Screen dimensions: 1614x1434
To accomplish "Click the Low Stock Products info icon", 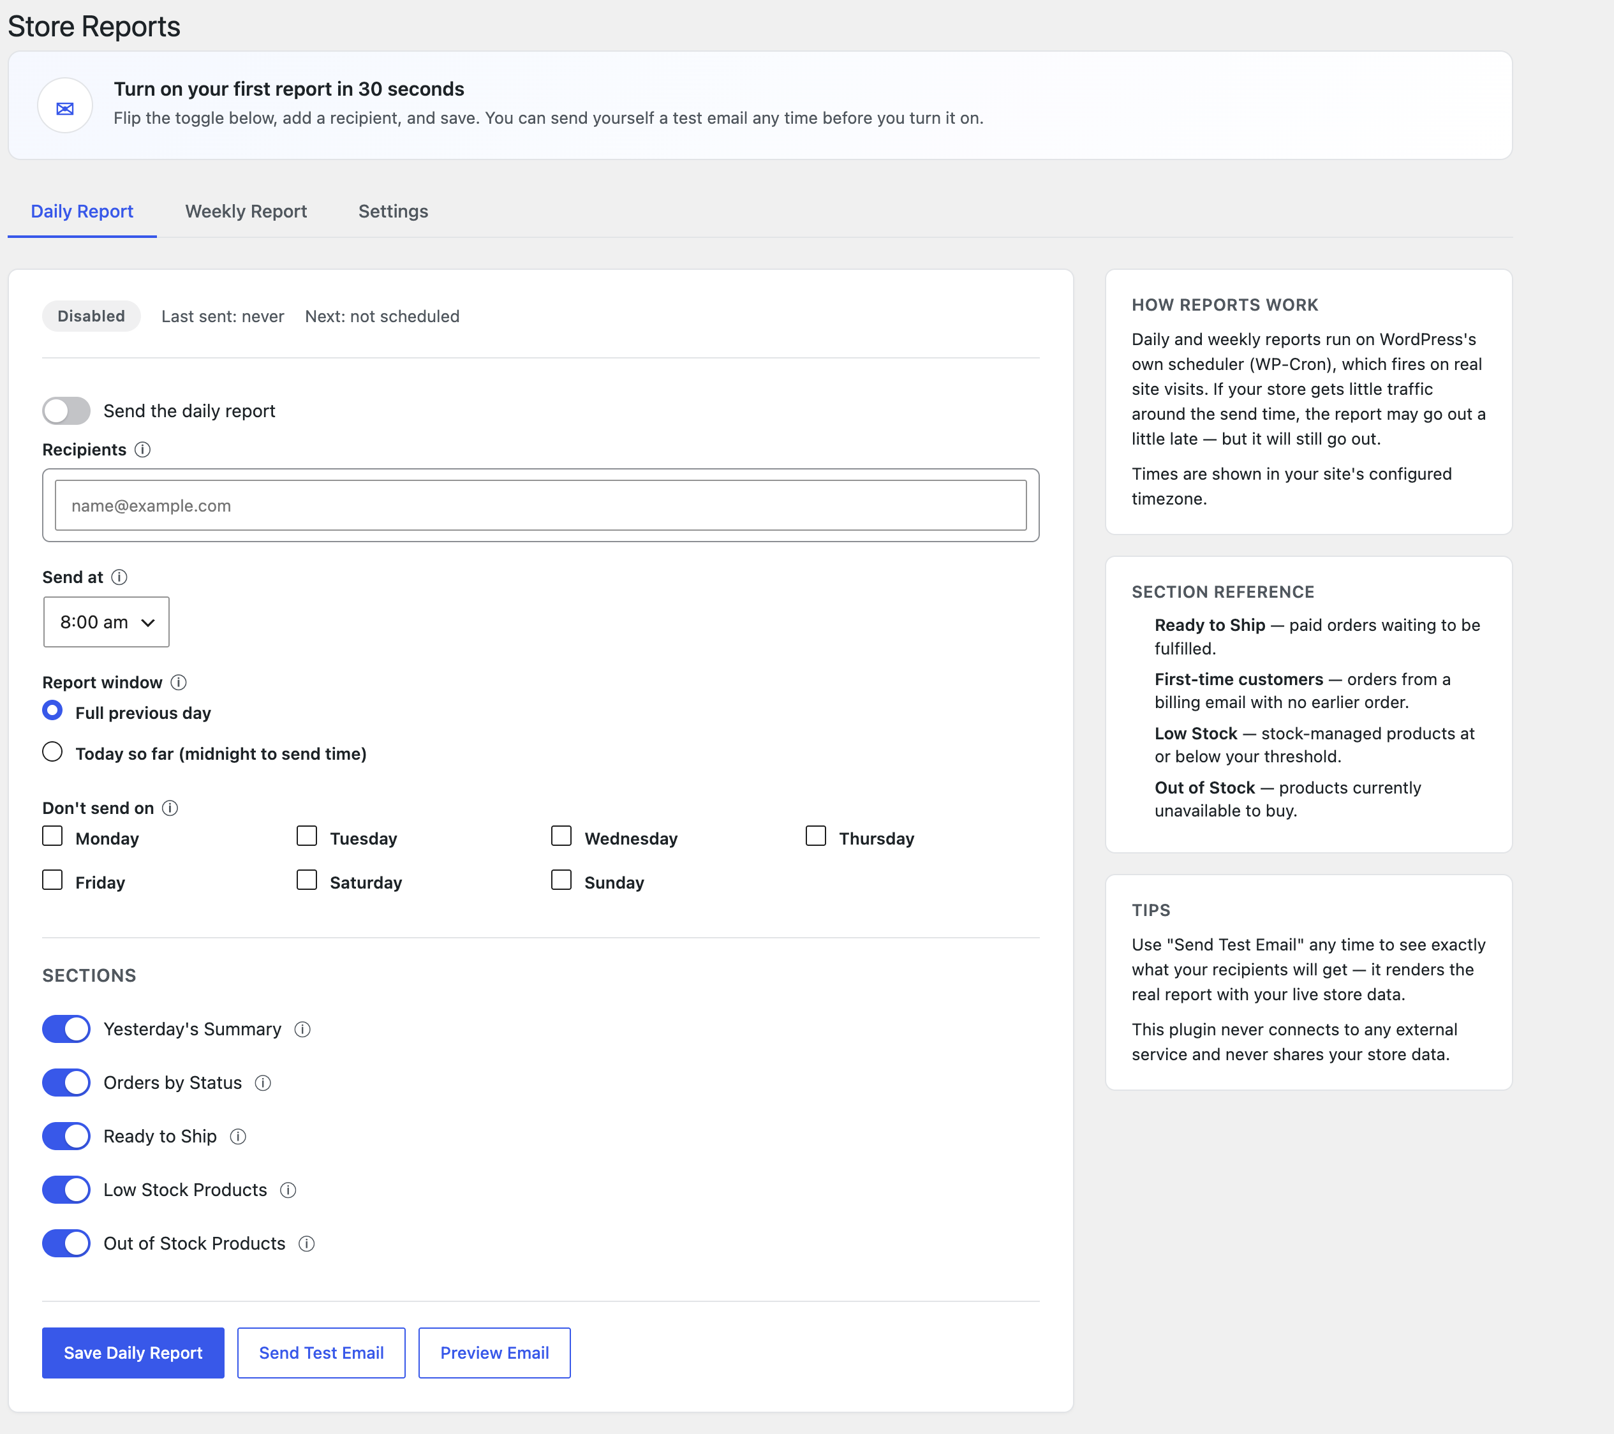I will (288, 1190).
